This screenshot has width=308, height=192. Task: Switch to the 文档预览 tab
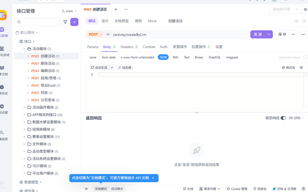(122, 21)
